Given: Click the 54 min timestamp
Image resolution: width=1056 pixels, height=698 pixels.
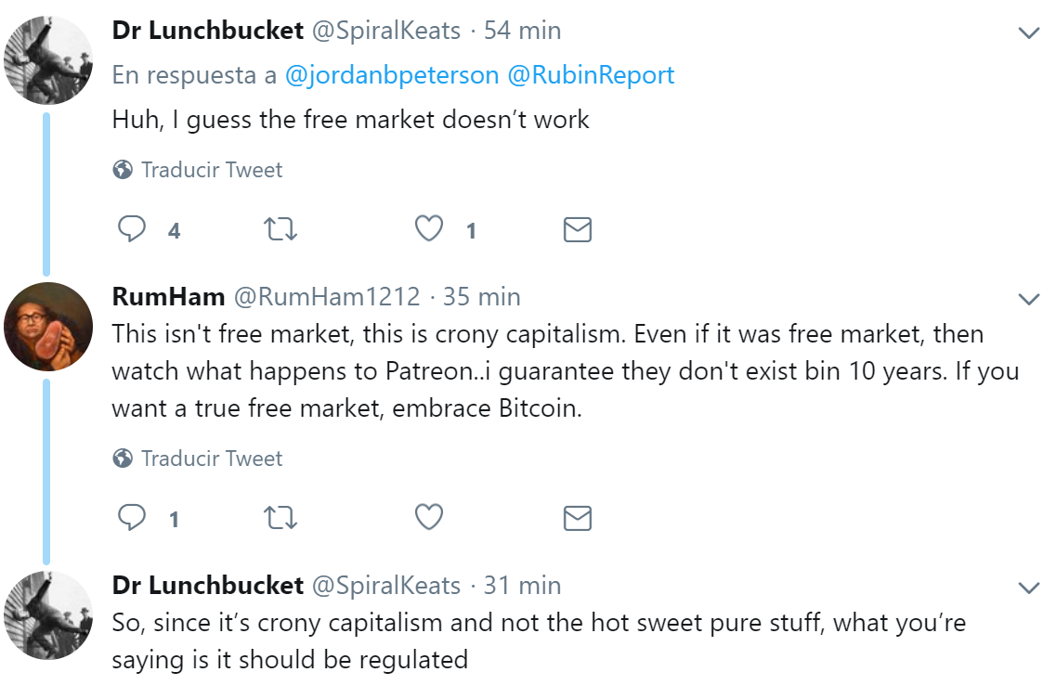Looking at the screenshot, I should pos(522,31).
